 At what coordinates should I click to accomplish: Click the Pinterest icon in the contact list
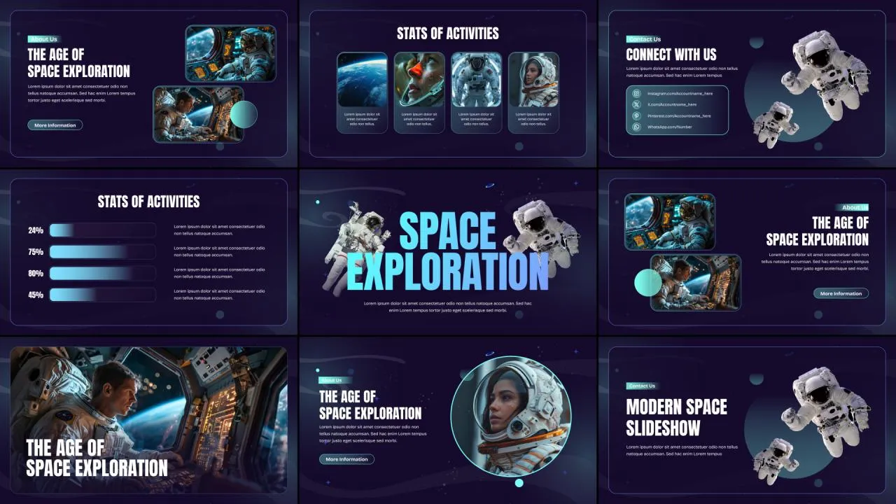tap(636, 115)
